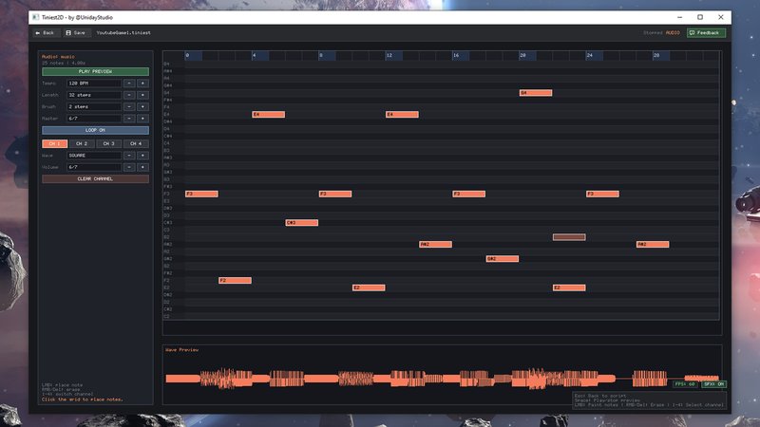Image resolution: width=760 pixels, height=427 pixels.
Task: Raise channel Volume with plus button
Action: click(x=142, y=167)
